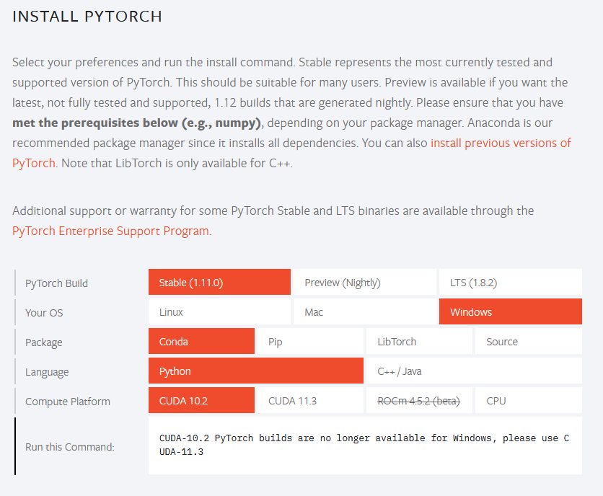The width and height of the screenshot is (603, 496).
Task: Pick Python as the language
Action: [255, 371]
